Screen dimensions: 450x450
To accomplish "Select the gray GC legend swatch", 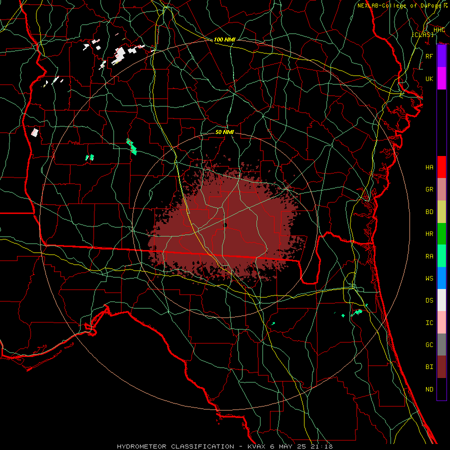I will click(441, 344).
